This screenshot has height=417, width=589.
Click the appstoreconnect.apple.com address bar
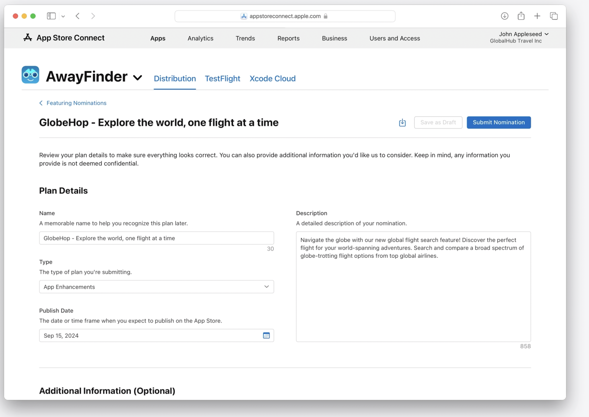point(285,16)
